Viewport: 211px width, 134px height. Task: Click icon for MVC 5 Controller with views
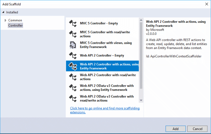[x=73, y=45]
